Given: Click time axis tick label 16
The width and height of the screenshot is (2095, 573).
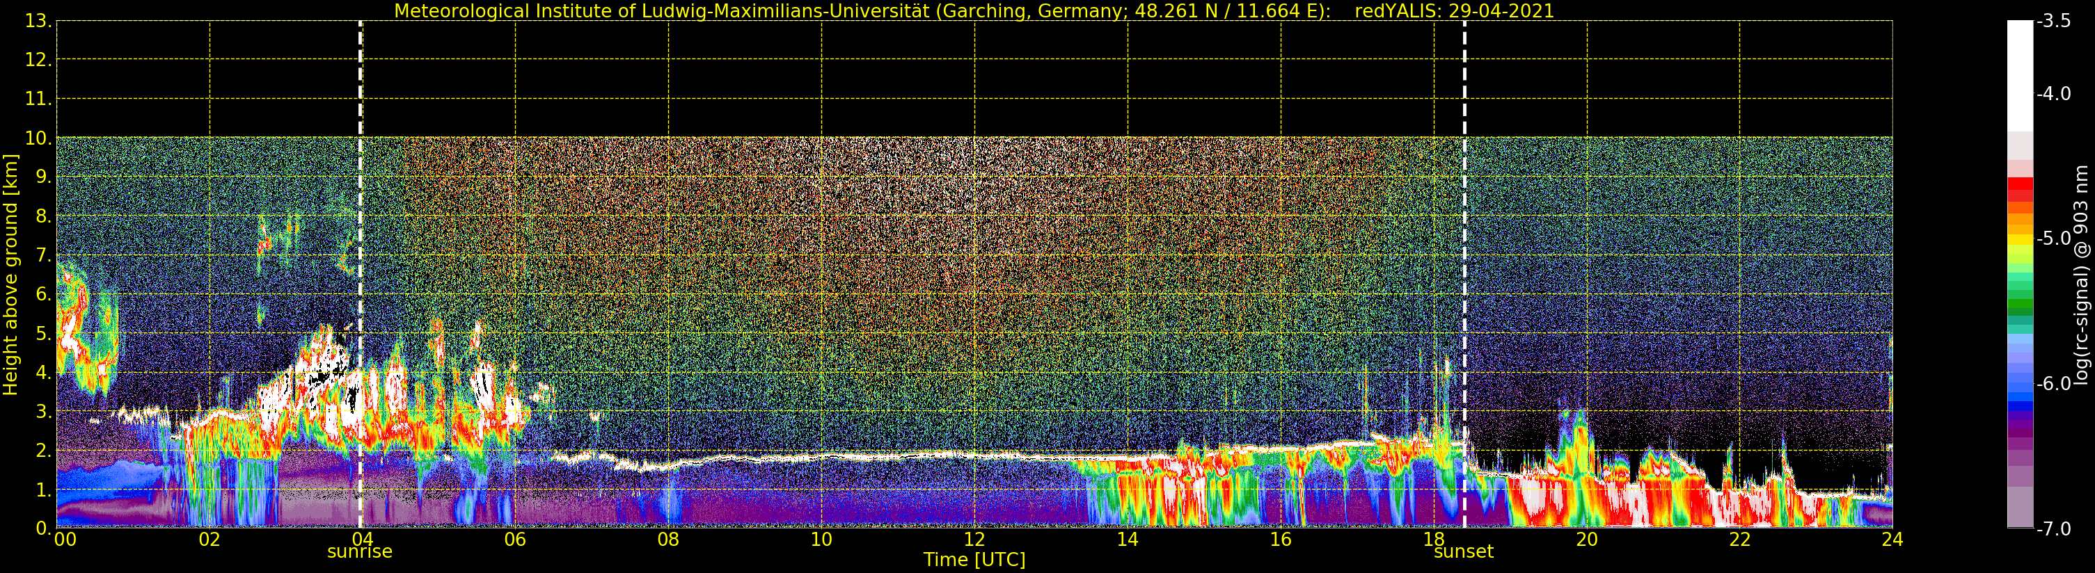Looking at the screenshot, I should point(1280,539).
